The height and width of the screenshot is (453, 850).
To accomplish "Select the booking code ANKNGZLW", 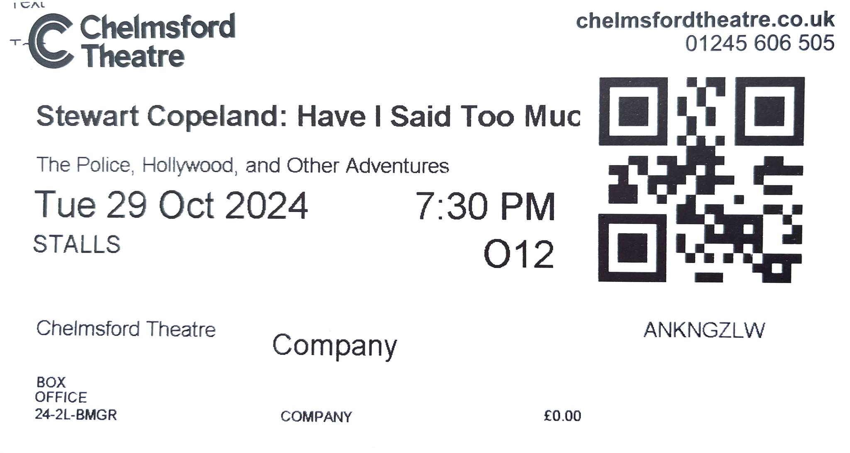I will (x=704, y=330).
